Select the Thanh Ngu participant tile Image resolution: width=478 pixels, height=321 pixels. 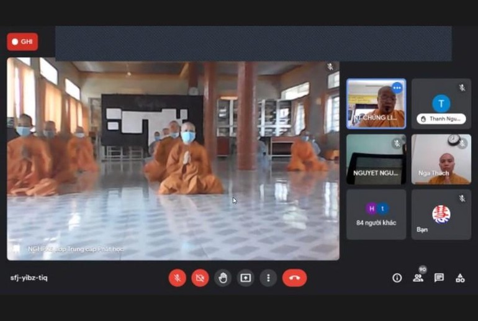click(x=441, y=103)
